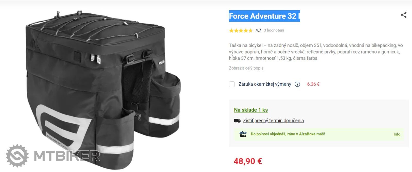
Task: Click the AlzaBox logo icon
Action: point(243,134)
